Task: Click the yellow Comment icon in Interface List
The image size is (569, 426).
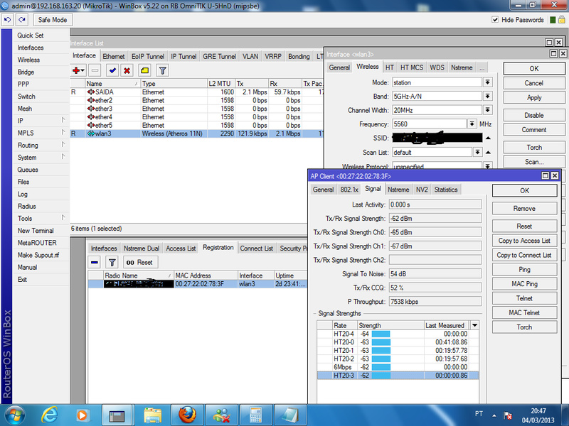Action: click(145, 70)
